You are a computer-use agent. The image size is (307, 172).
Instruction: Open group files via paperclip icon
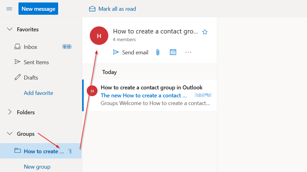[158, 52]
